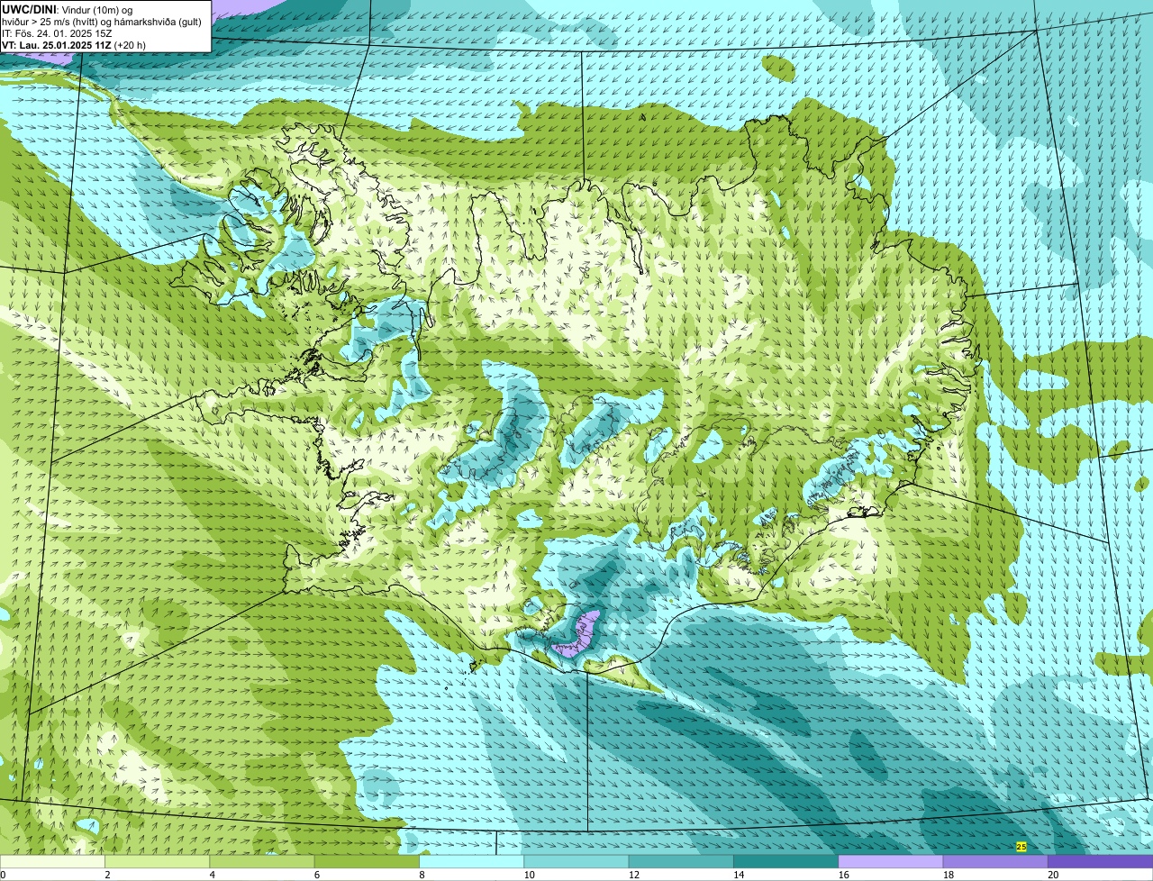Click the 'IT: Fös. 24. 01. 2025 15Z' line

(57, 33)
